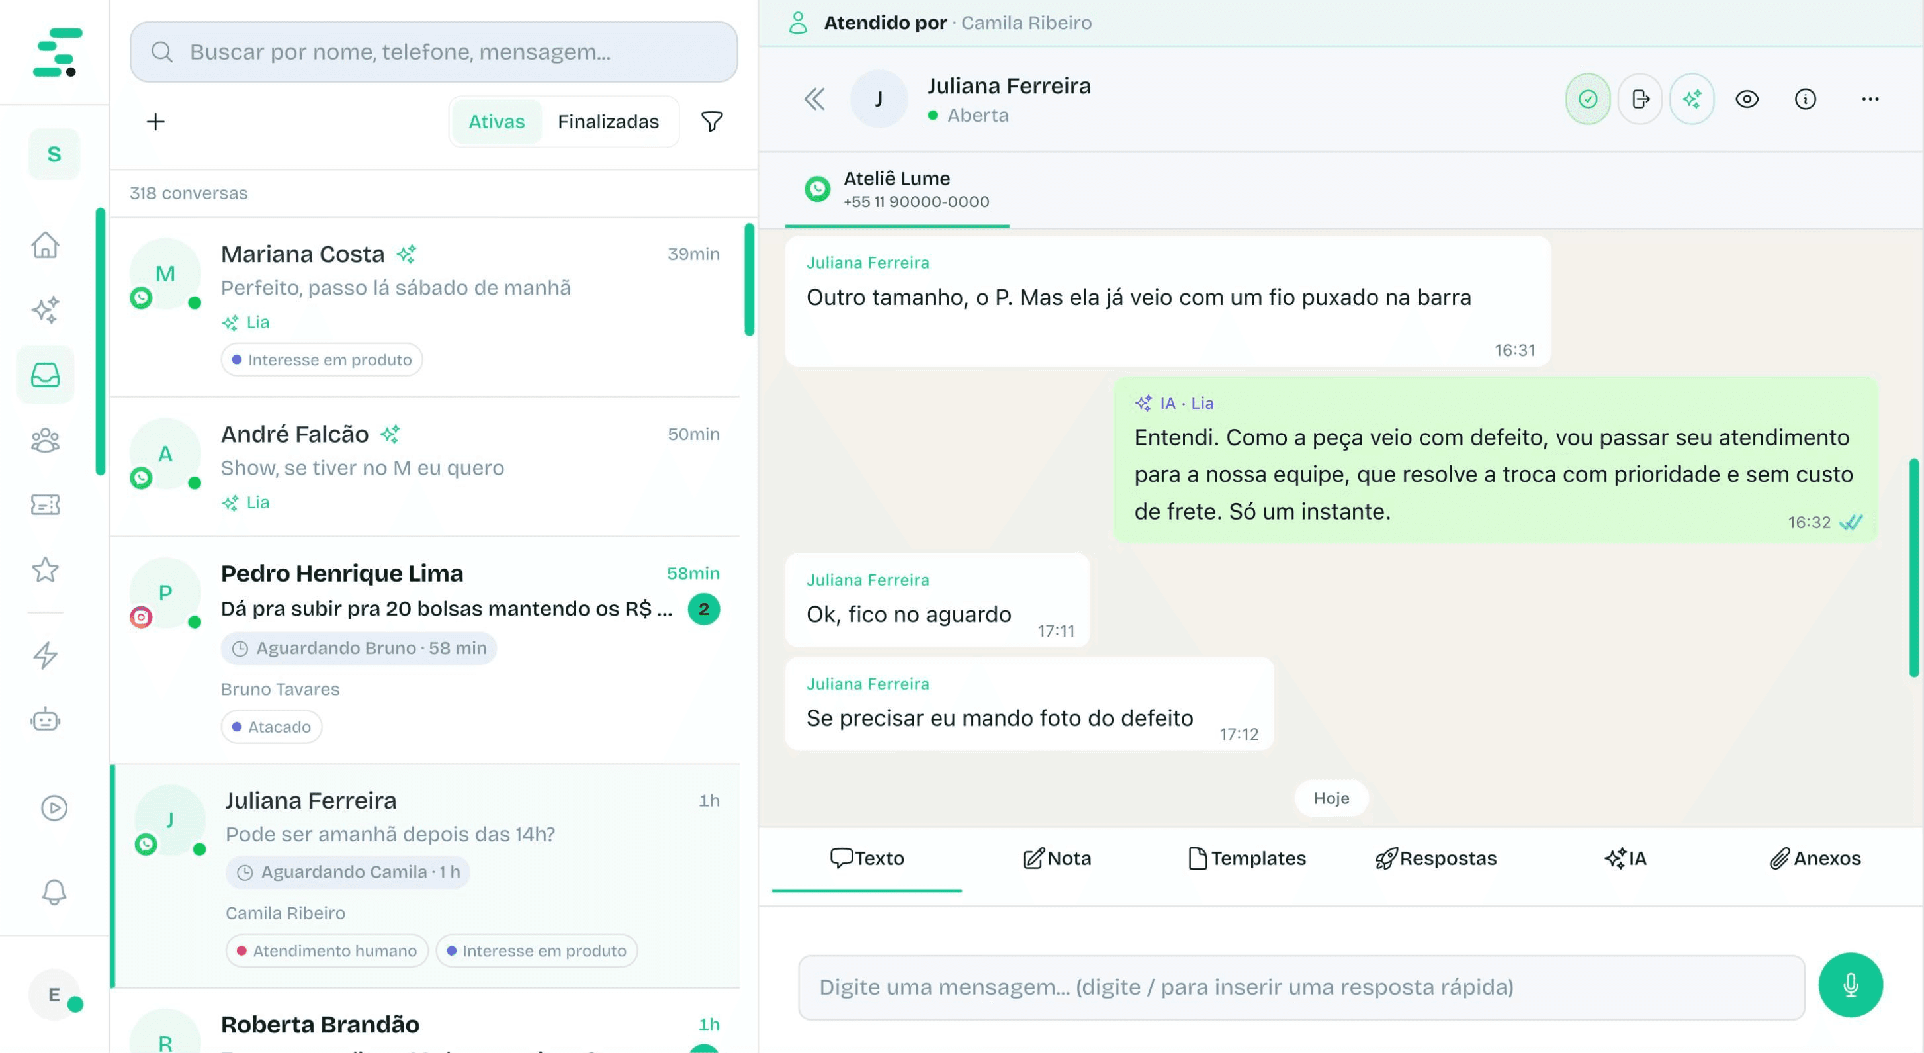Click the transfer conversation icon

[x=1640, y=99]
